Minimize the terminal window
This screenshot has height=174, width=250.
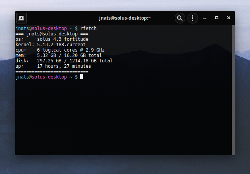click(205, 18)
